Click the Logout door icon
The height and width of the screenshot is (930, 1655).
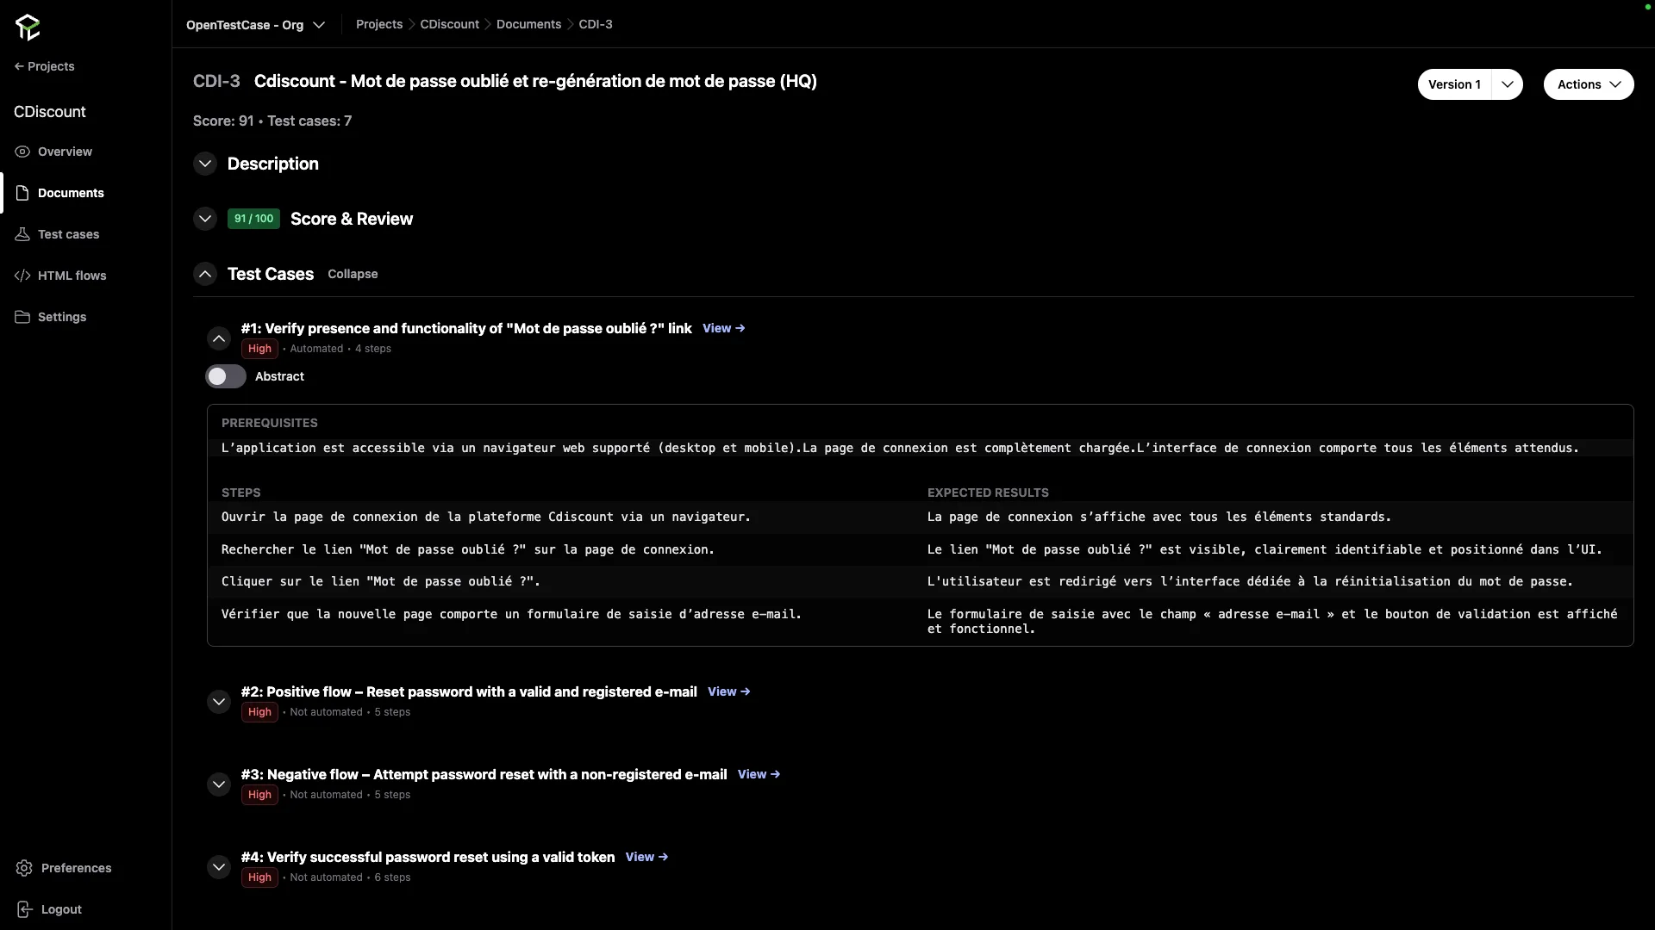(24, 909)
